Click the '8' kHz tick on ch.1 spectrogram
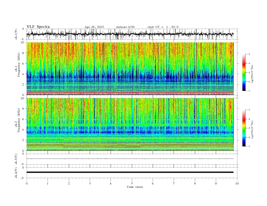The width and height of the screenshot is (267, 206). (24, 53)
